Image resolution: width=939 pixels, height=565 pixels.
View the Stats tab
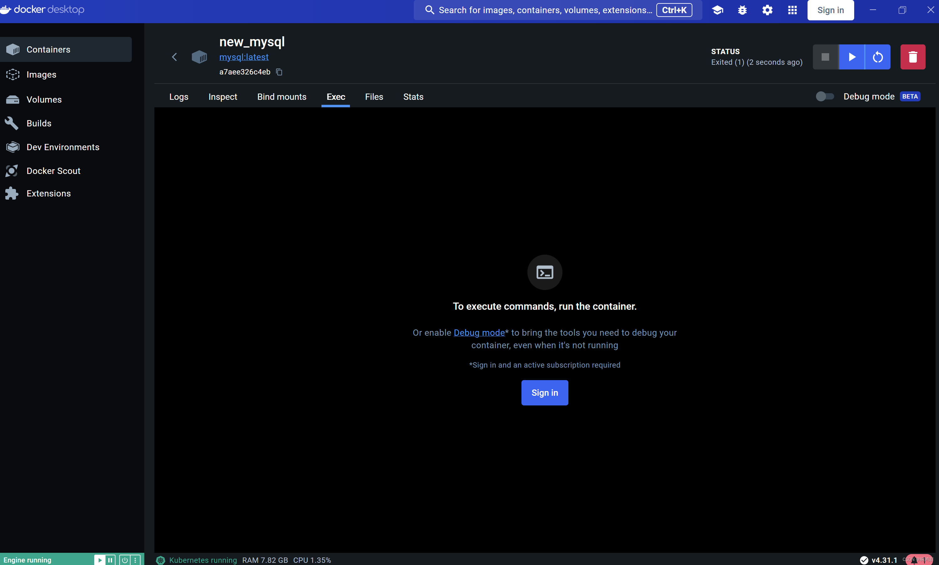point(413,97)
